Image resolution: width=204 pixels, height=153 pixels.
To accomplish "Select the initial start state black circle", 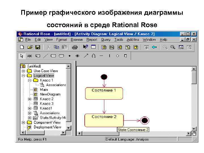I will pyautogui.click(x=104, y=77).
